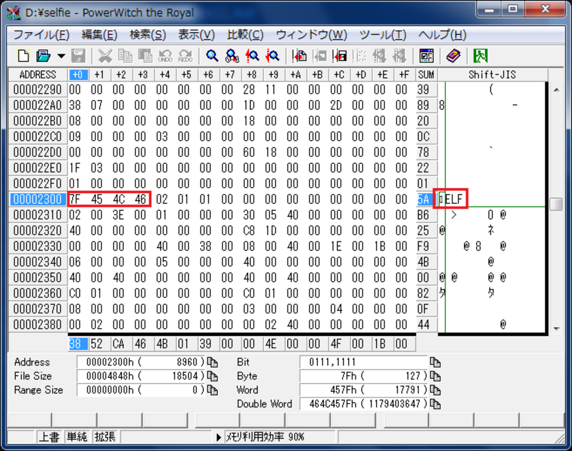Open search with the plain magnifier icon

[x=212, y=56]
